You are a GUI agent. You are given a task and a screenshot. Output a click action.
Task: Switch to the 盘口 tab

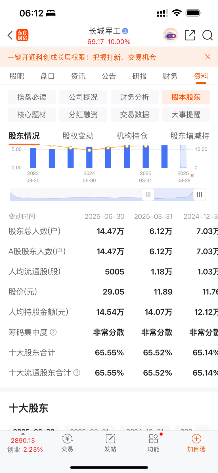pos(47,76)
